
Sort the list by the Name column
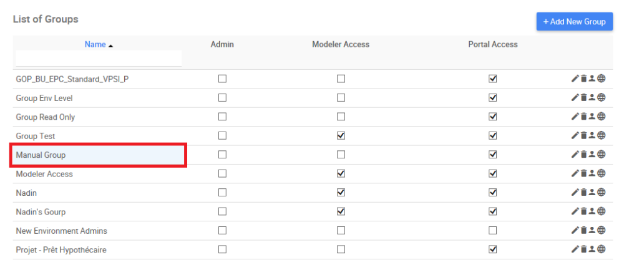[95, 44]
